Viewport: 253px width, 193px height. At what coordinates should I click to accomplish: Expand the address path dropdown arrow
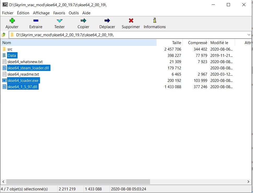[x=249, y=35]
